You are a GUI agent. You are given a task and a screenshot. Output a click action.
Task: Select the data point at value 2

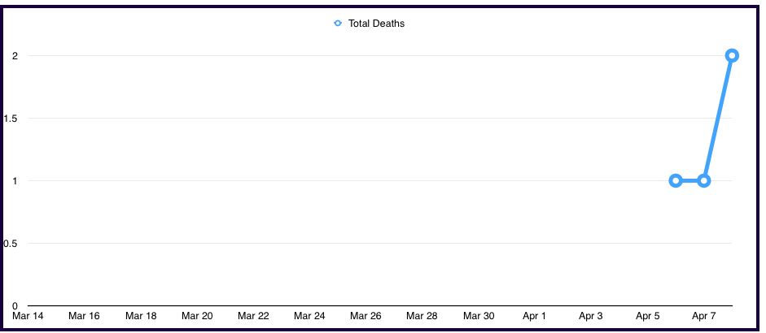tap(732, 55)
